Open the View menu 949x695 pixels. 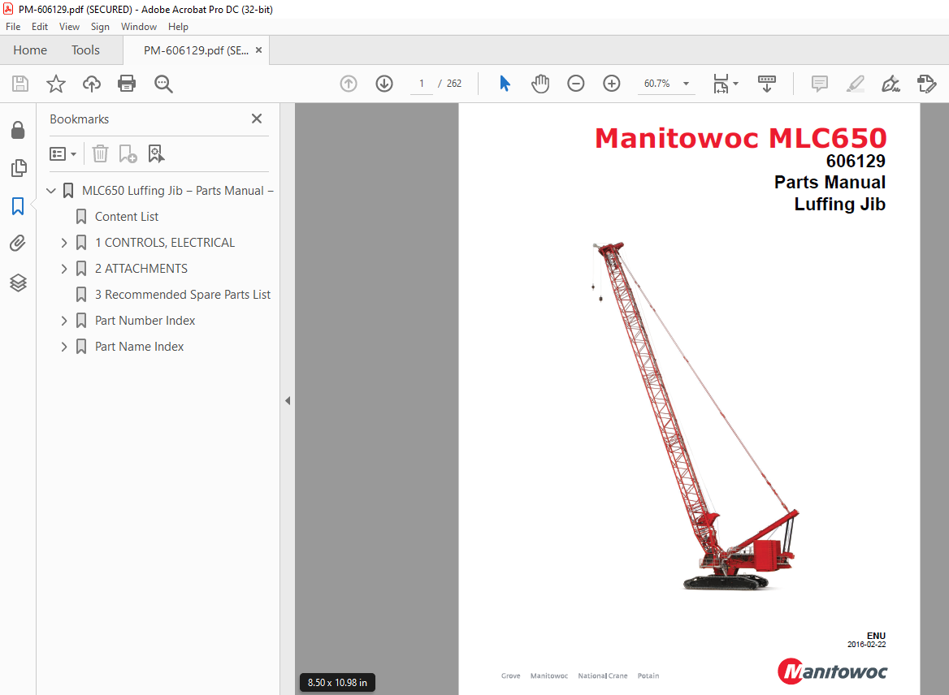tap(69, 27)
